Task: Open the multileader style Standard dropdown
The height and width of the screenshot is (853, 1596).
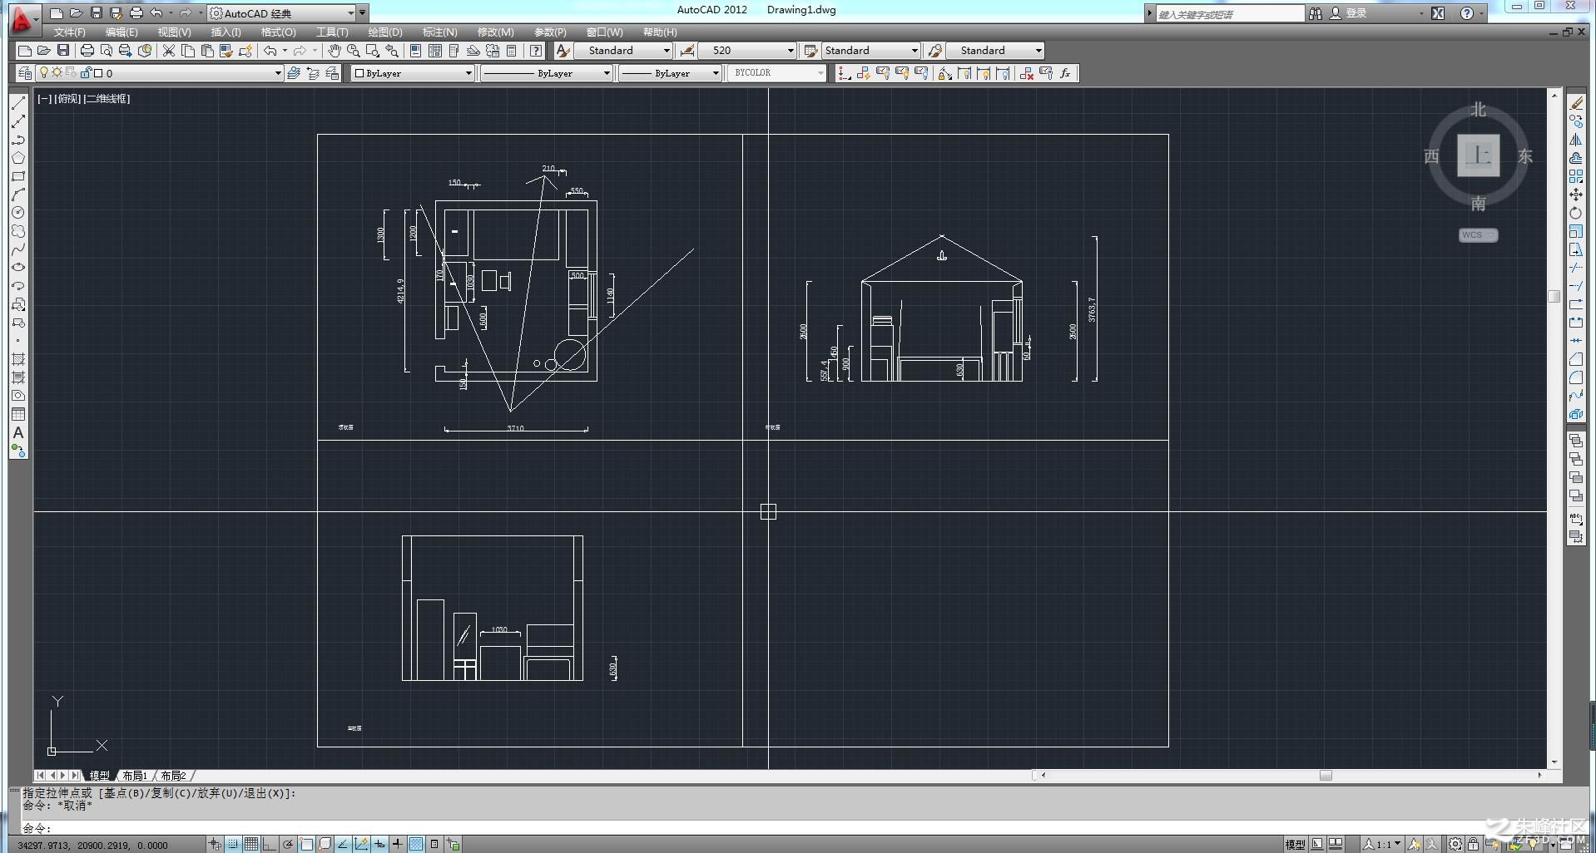Action: point(994,51)
